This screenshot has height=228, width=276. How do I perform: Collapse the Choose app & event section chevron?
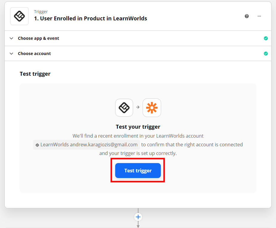pyautogui.click(x=11, y=38)
